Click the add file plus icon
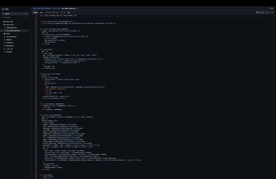 24,14
